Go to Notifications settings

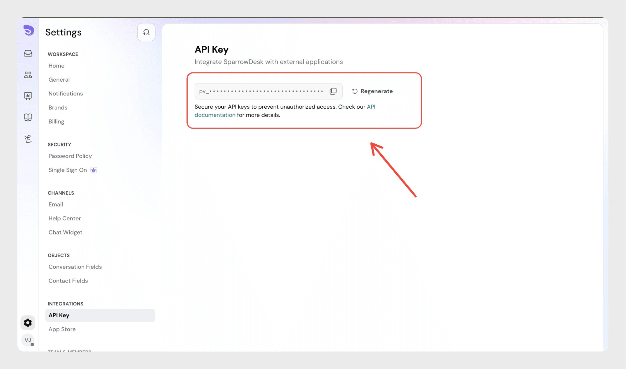pos(66,94)
